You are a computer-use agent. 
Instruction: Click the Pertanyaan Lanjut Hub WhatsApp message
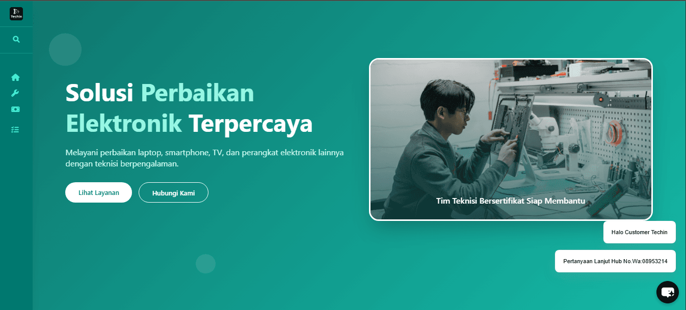615,261
